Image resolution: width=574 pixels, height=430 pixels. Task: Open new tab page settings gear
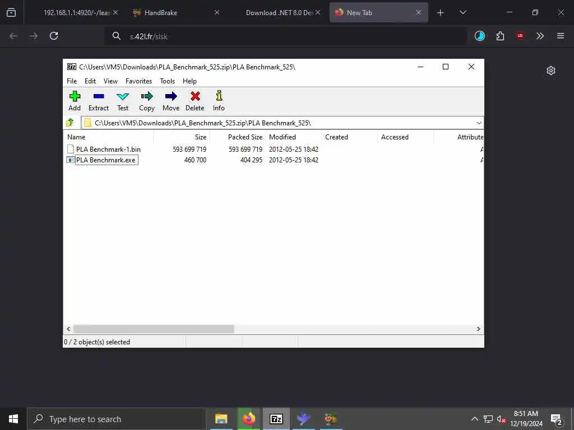pos(551,71)
